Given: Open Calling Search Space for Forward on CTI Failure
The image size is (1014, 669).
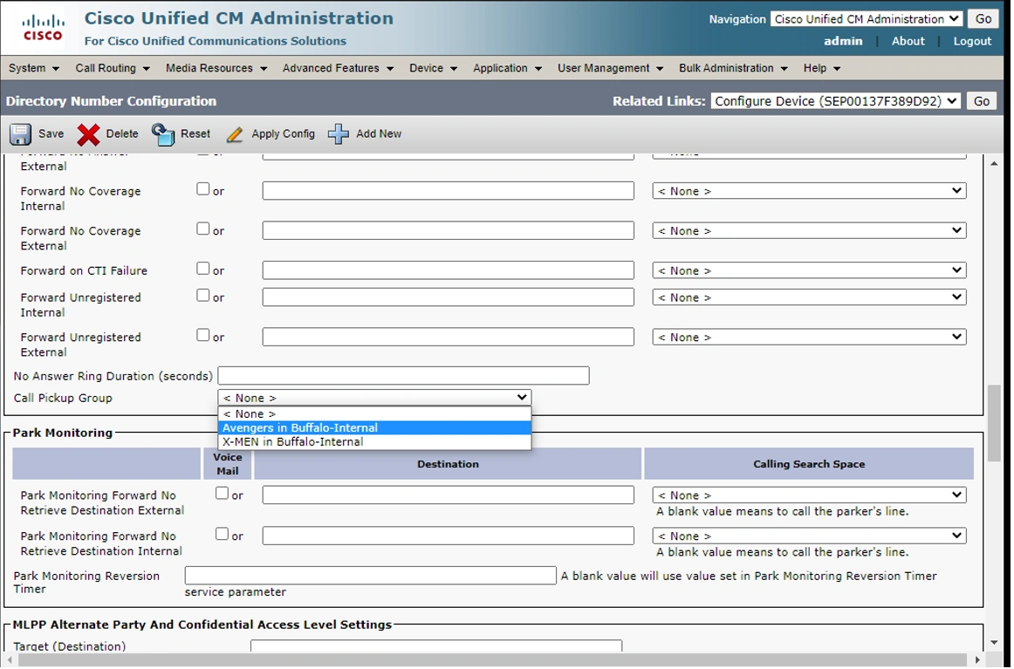Looking at the screenshot, I should click(809, 270).
